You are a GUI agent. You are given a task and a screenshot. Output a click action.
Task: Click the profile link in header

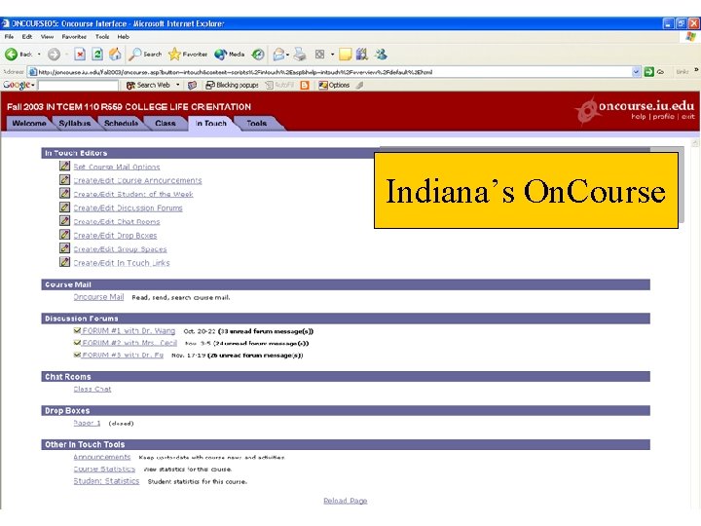[x=663, y=116]
